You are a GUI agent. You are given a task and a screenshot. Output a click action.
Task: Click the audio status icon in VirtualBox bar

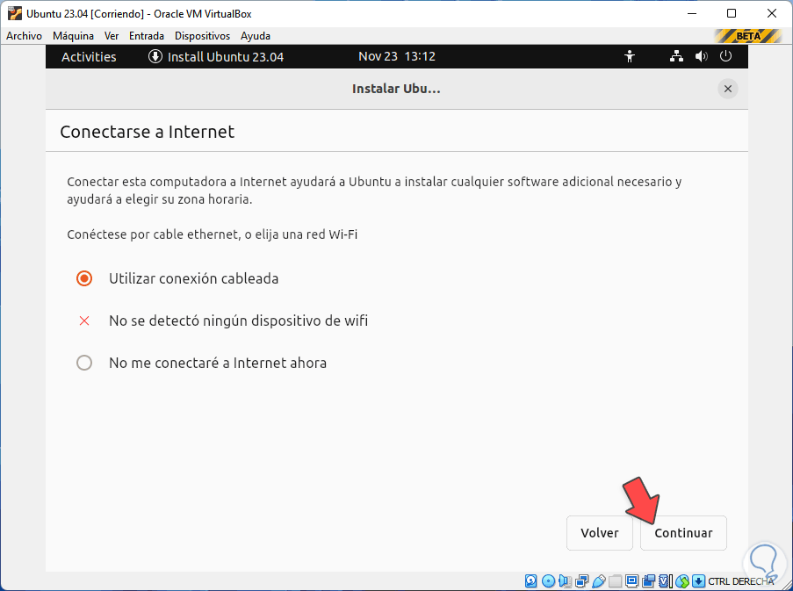click(x=565, y=580)
